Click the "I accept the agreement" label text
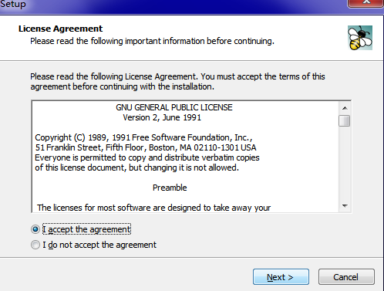384x291 pixels. pyautogui.click(x=86, y=229)
